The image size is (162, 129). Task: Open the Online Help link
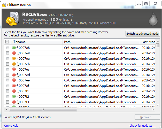pyautogui.click(x=11, y=126)
